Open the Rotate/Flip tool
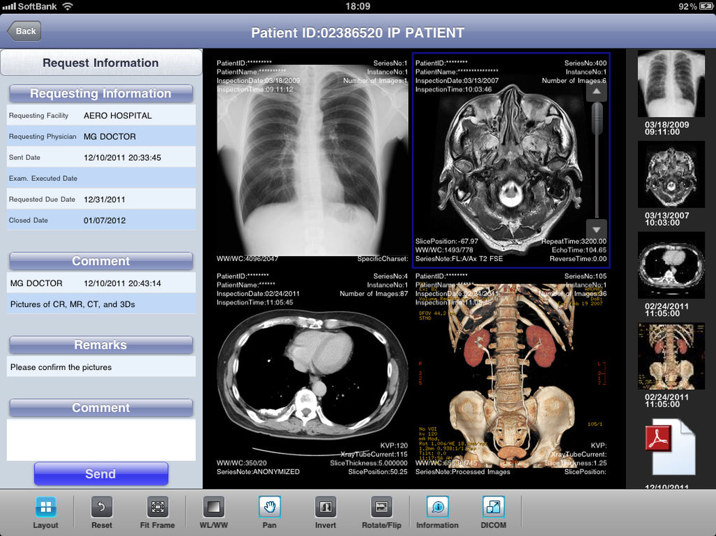The width and height of the screenshot is (716, 536). coord(381,507)
